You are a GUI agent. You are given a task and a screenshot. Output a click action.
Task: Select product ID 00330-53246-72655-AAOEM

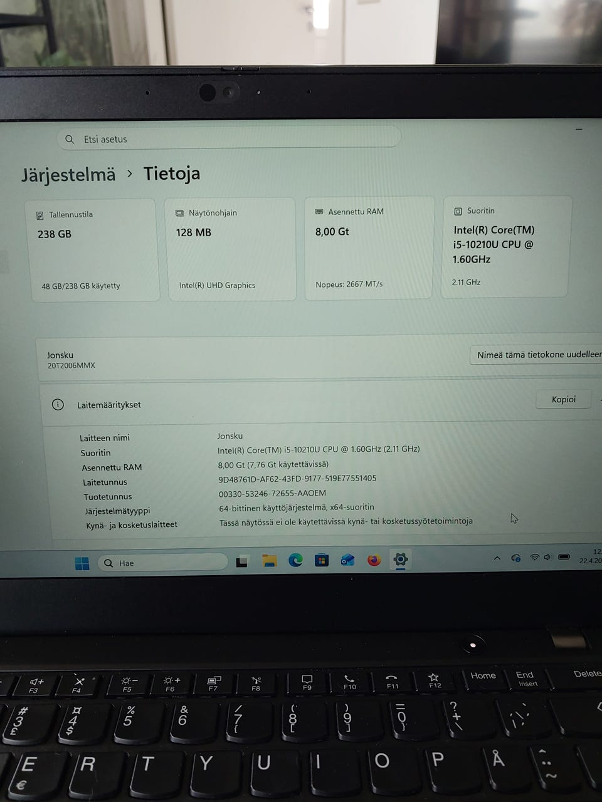tap(272, 493)
